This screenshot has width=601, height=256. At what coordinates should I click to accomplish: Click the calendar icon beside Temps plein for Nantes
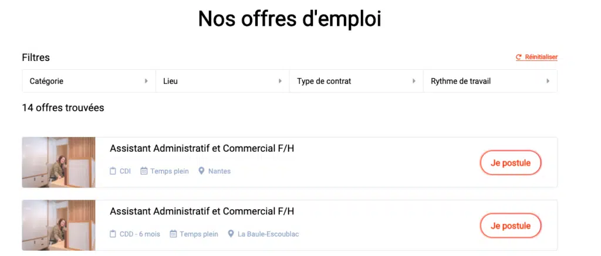[x=144, y=171]
